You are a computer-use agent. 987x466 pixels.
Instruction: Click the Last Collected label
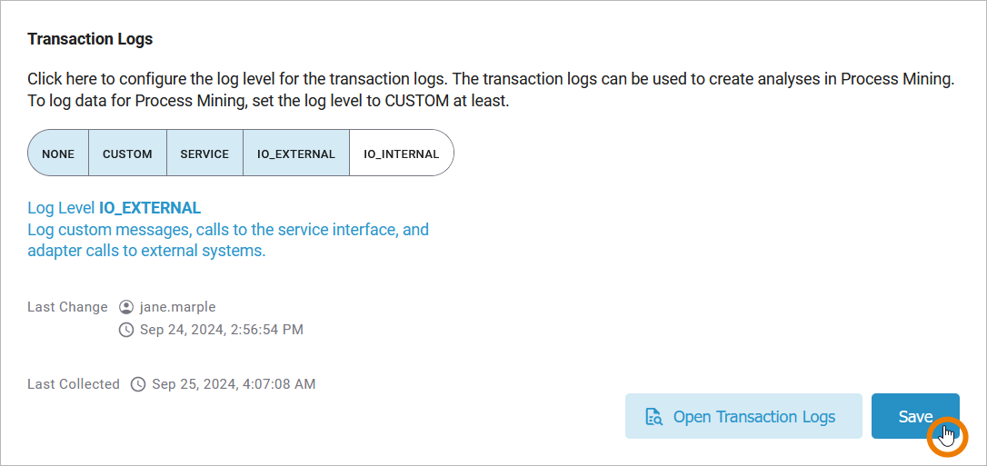[74, 384]
